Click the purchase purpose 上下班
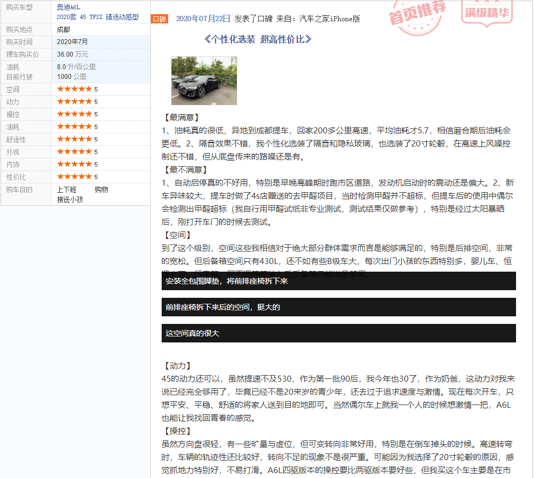The height and width of the screenshot is (478, 534). [x=67, y=190]
